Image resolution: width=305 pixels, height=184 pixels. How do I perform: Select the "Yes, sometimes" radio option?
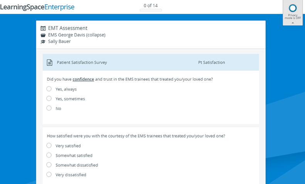(x=49, y=98)
